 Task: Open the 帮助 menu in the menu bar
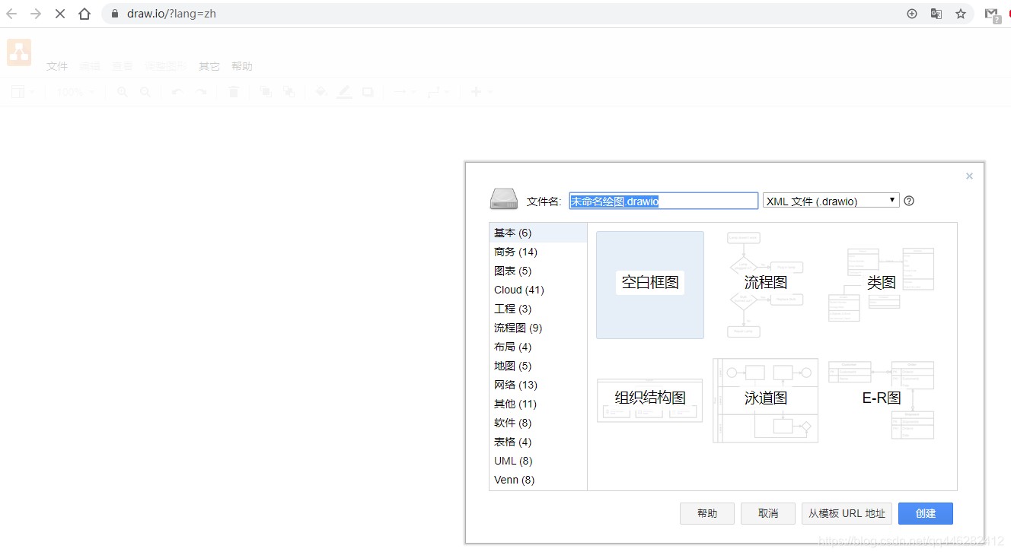pos(241,66)
